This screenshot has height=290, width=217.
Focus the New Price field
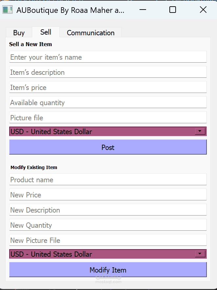(108, 195)
